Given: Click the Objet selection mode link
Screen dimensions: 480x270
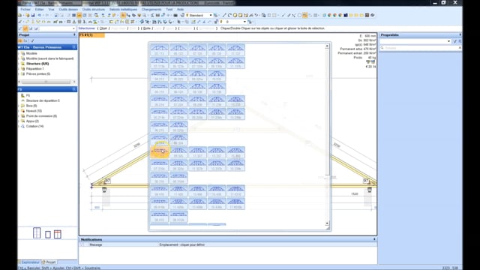Looking at the screenshot, I should pos(103,28).
